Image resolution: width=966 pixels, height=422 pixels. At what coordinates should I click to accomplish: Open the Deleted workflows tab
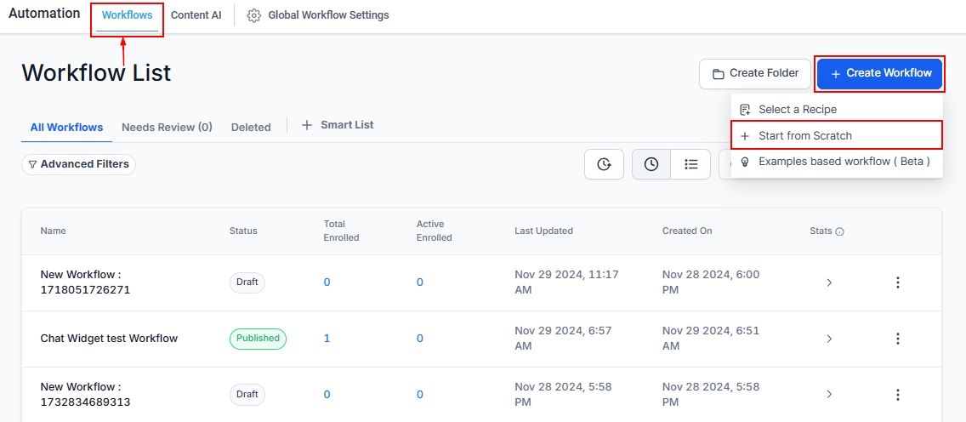pos(251,127)
